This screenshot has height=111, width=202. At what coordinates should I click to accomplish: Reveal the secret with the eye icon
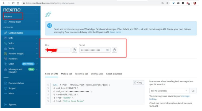tap(108, 50)
